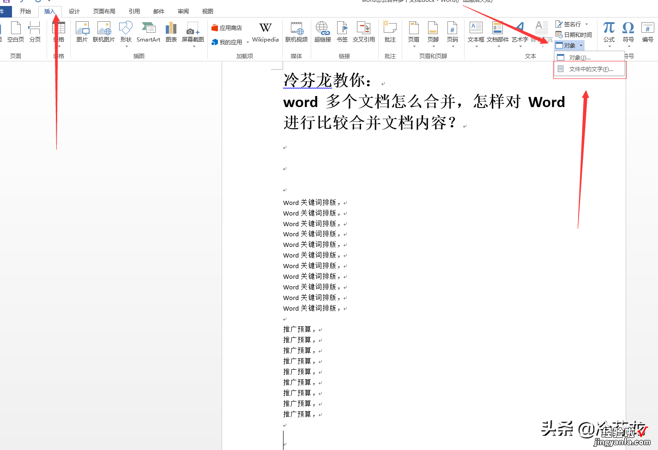Image resolution: width=658 pixels, height=450 pixels.
Task: Expand the Page Number dropdown arrow
Action: pyautogui.click(x=453, y=46)
